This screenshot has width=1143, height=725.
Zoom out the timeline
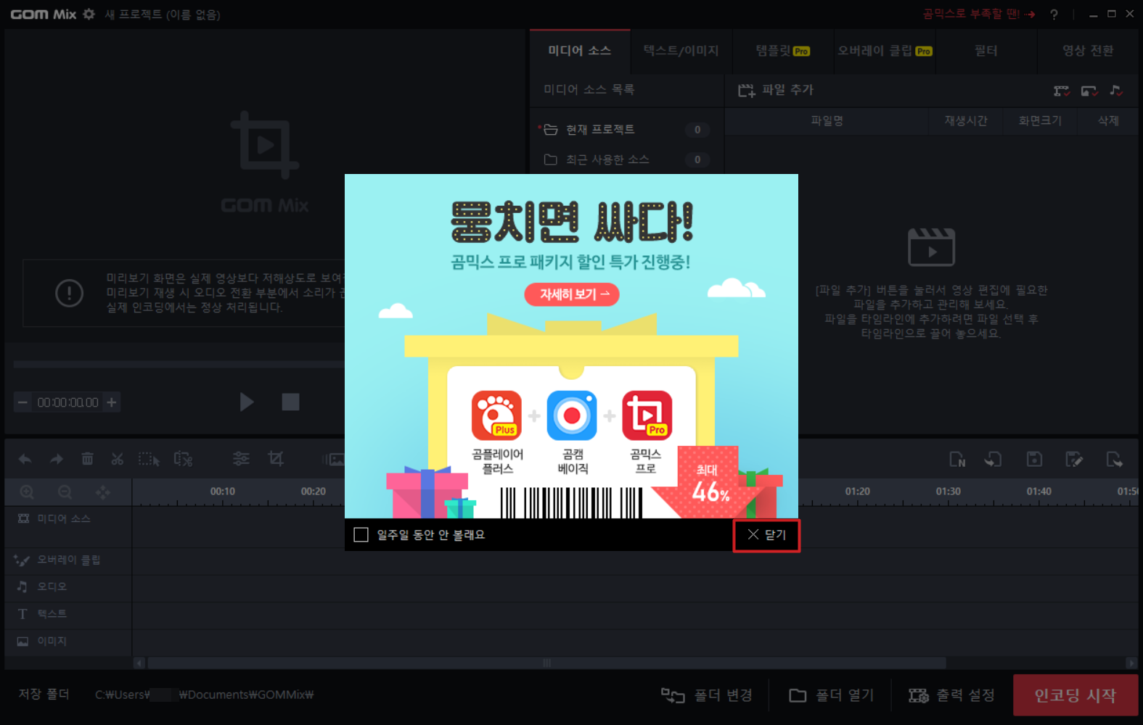pyautogui.click(x=65, y=492)
